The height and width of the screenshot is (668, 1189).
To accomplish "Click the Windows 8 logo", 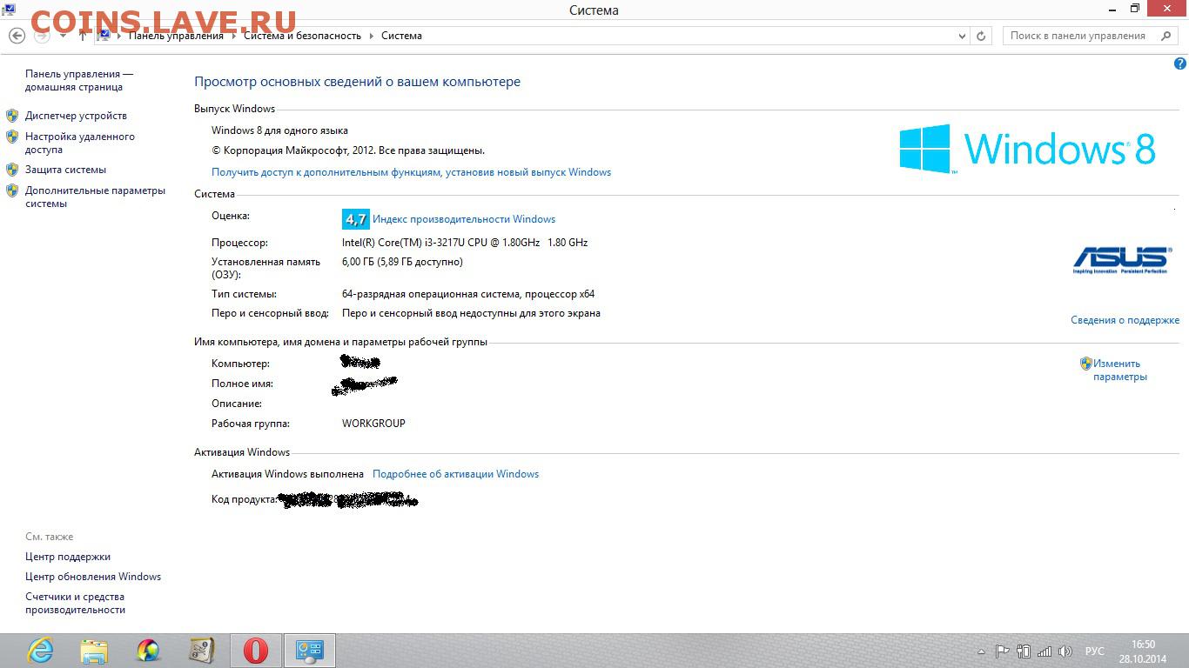I will 1027,149.
